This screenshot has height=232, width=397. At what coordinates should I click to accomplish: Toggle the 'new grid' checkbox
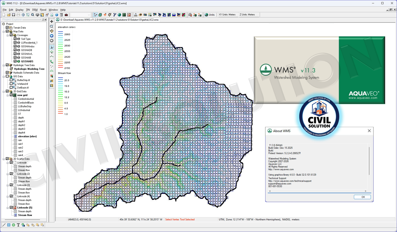click(x=11, y=95)
